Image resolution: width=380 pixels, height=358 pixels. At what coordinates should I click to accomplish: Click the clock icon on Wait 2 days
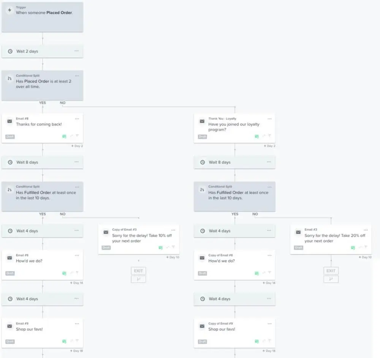10,51
